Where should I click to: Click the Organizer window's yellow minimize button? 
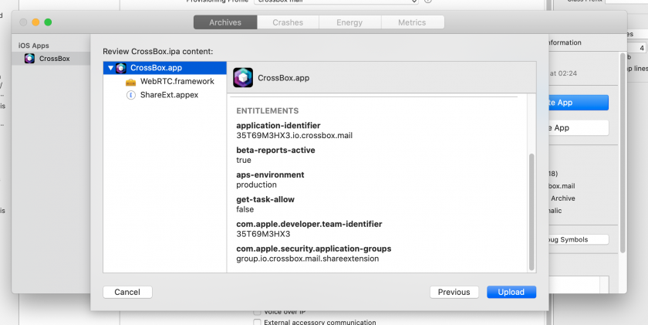point(35,22)
